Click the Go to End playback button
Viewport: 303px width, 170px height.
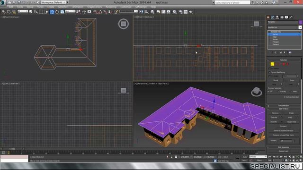click(x=285, y=157)
